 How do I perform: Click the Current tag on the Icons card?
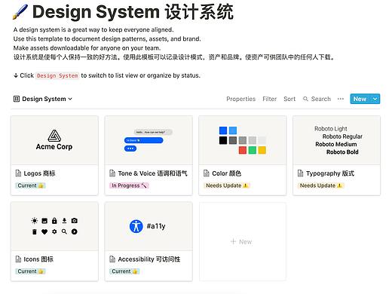click(31, 271)
